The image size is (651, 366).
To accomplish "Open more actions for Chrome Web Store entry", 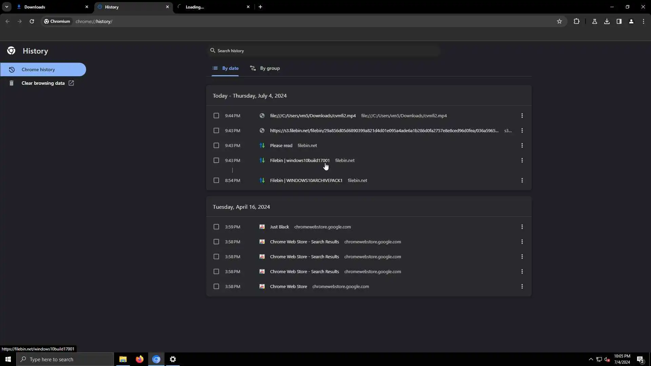I will (522, 286).
